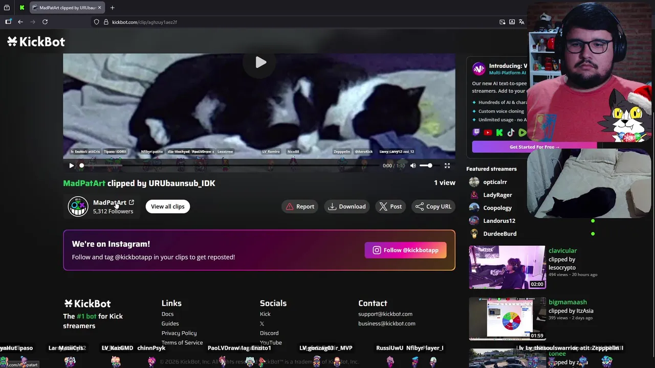Click DurdeeBurd avatar icon

pyautogui.click(x=474, y=234)
